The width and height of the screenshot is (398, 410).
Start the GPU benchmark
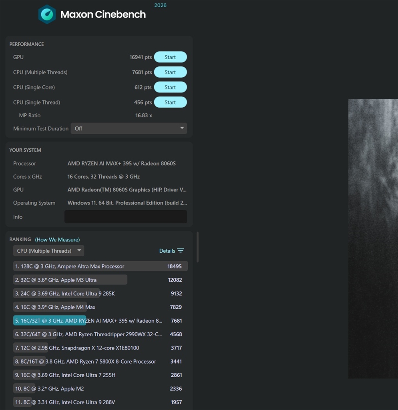pyautogui.click(x=170, y=57)
